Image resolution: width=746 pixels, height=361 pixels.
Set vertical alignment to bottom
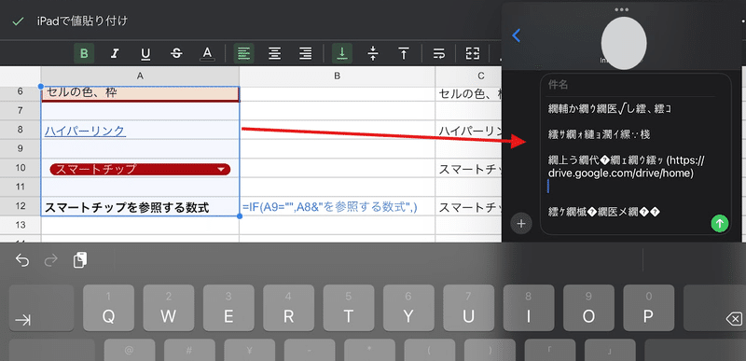[x=342, y=54]
